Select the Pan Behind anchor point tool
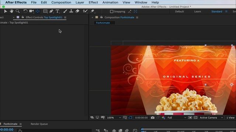236x132 pixels. coord(38,11)
